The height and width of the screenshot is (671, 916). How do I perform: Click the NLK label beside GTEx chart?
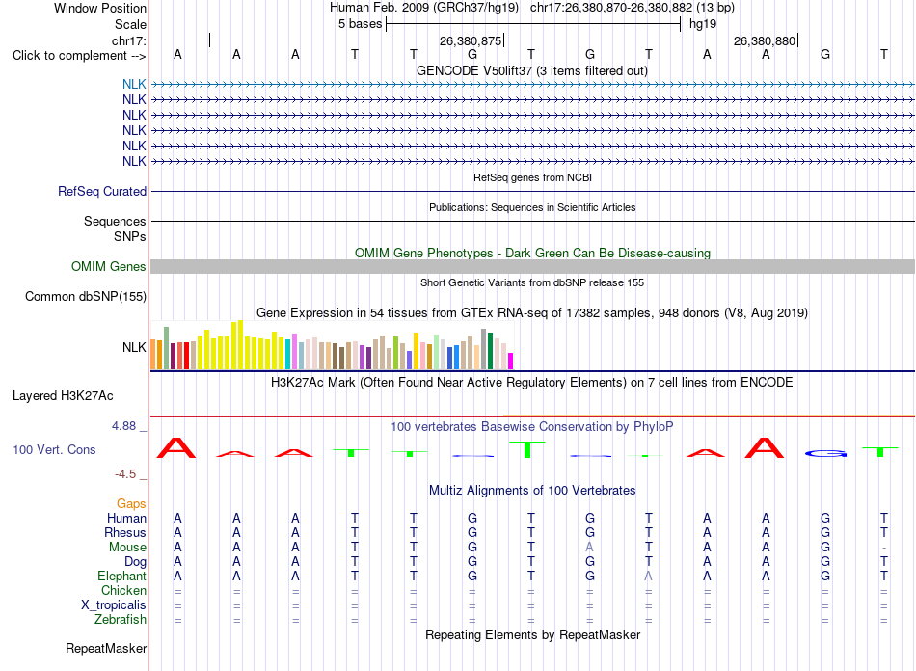(x=134, y=347)
